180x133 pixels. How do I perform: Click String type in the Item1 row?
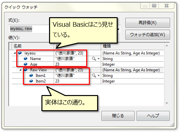pos(107,76)
